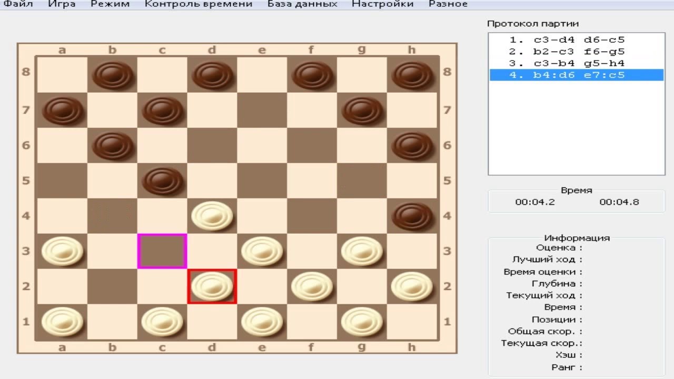
Task: Click the white player's clock 00:04.2
Action: [535, 202]
